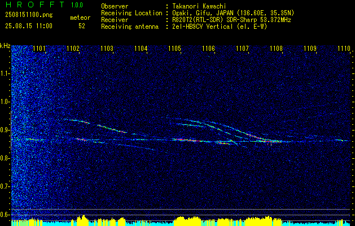Click the 1106 time marker

208,48
